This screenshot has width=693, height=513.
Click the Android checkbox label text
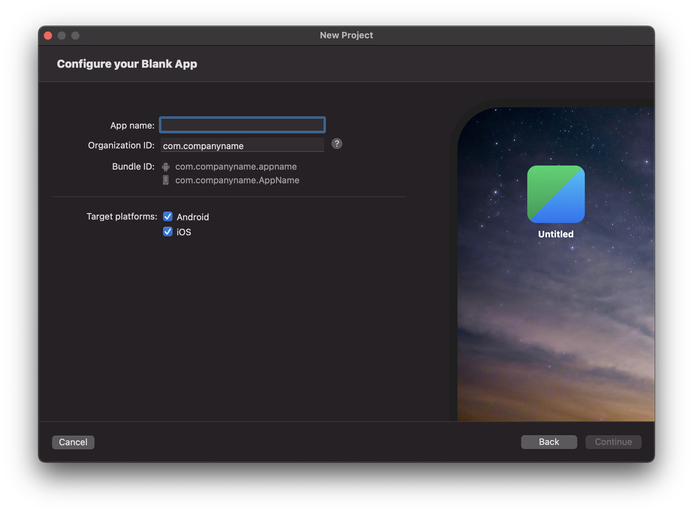tap(193, 217)
